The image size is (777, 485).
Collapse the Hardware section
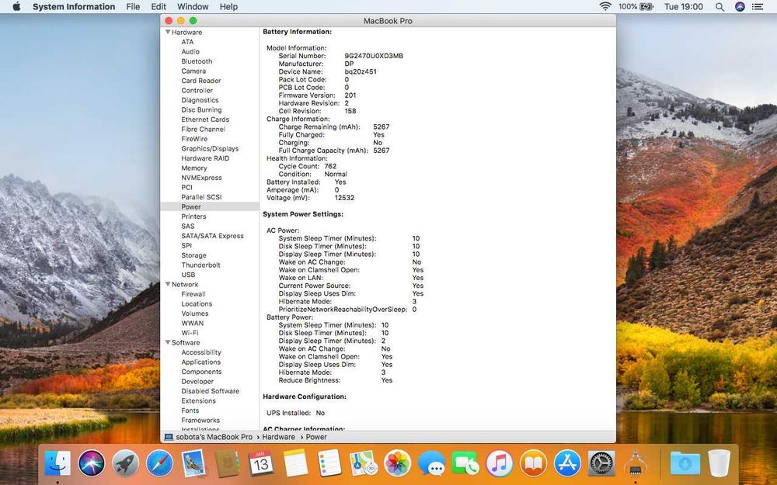tap(168, 32)
